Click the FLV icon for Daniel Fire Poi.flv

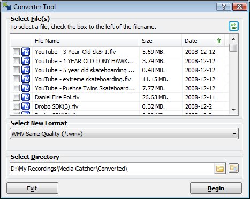click(x=26, y=97)
